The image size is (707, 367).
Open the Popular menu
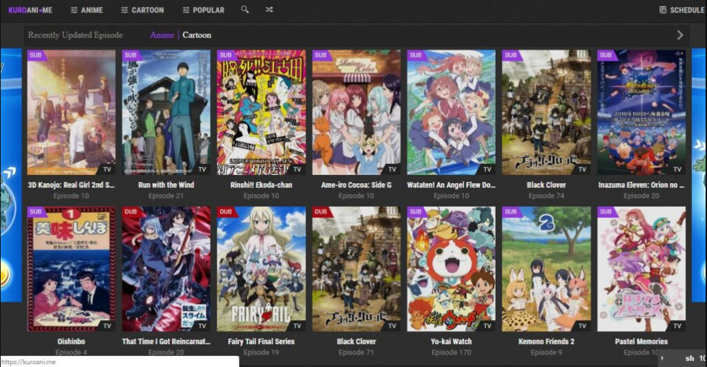pos(204,10)
